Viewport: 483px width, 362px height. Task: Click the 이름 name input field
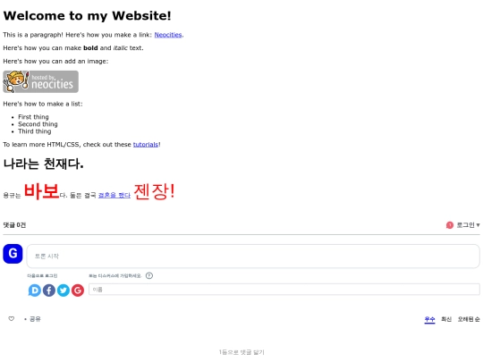point(284,290)
